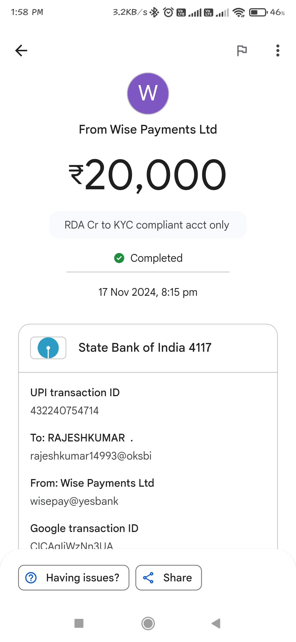Tap the RDA Cr to KYC note chip
Viewport: 296px width, 642px height.
pyautogui.click(x=148, y=225)
